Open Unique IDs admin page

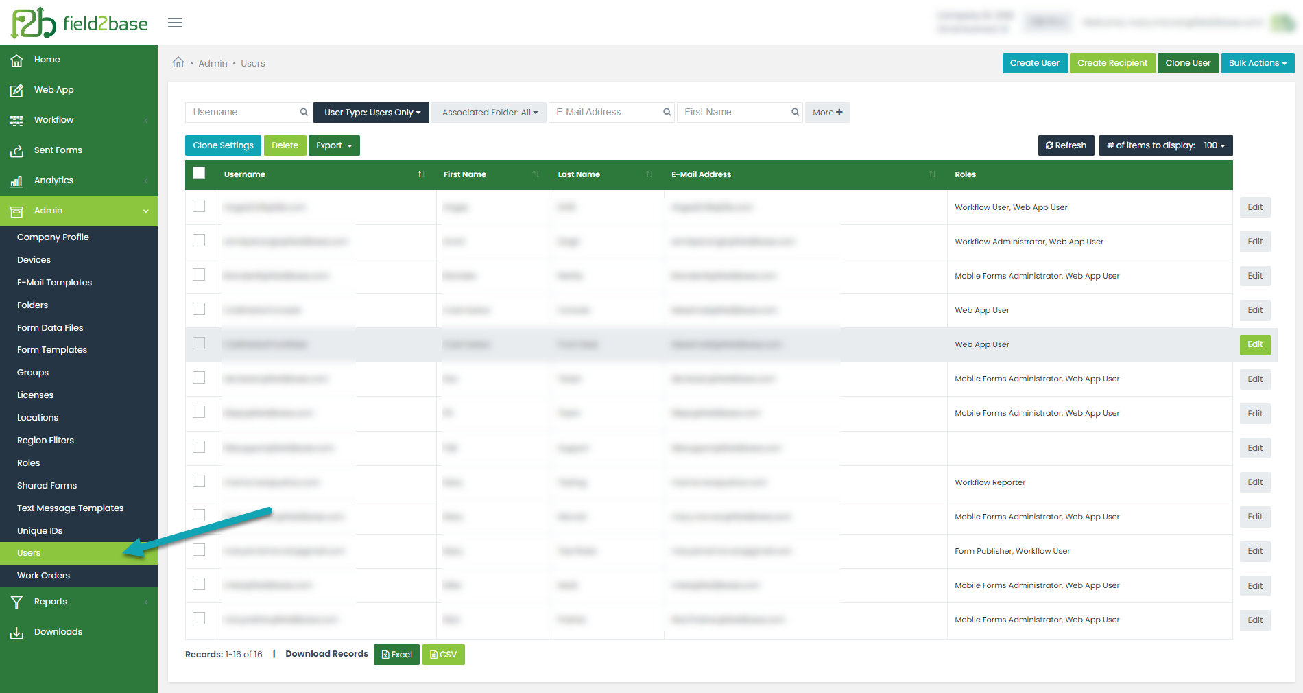pyautogui.click(x=40, y=531)
